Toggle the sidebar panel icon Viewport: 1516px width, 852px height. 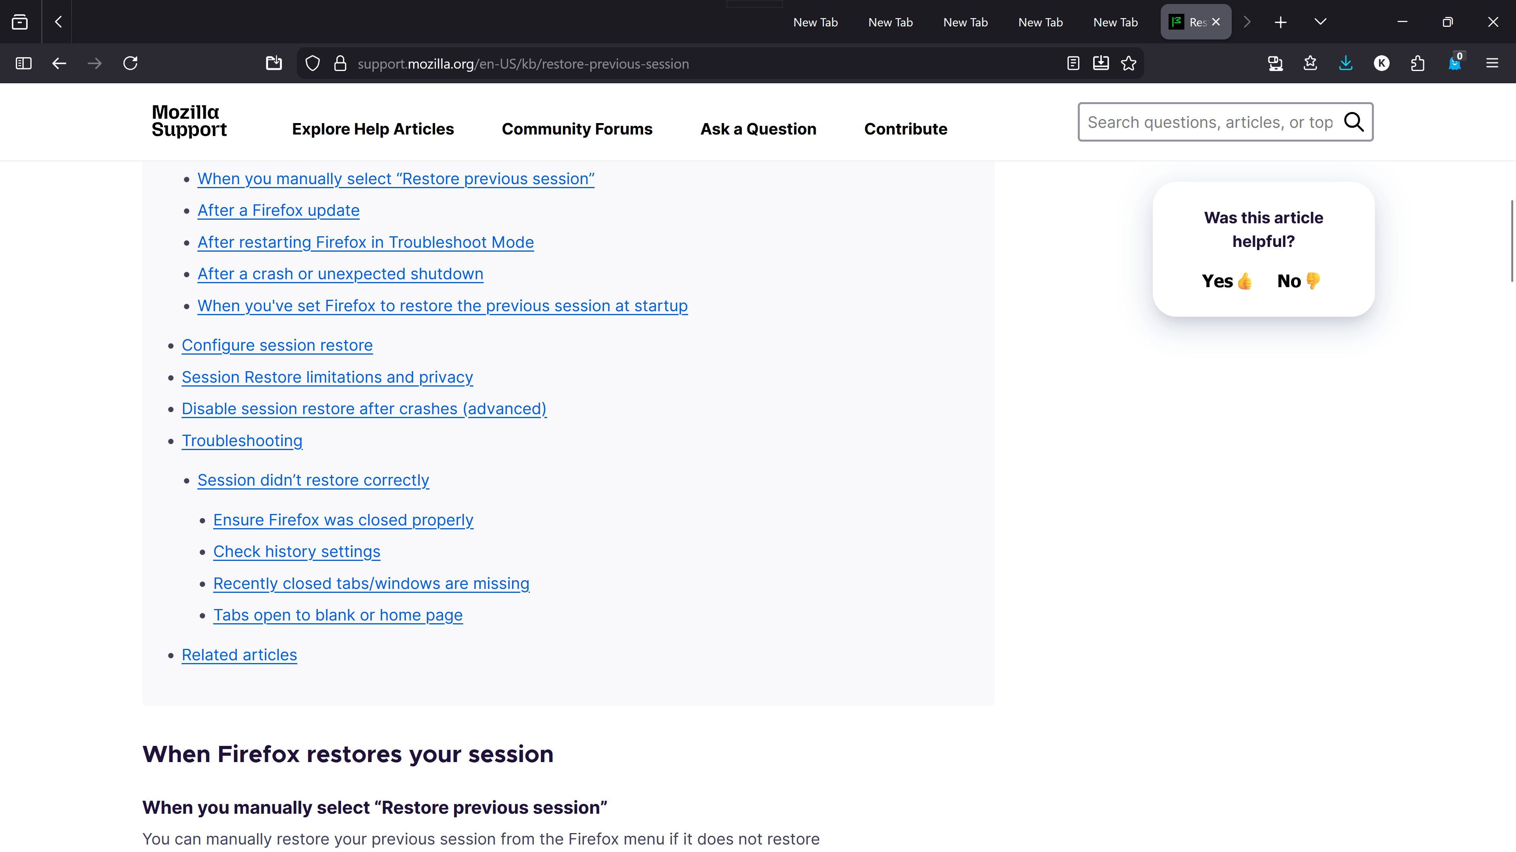pos(24,64)
